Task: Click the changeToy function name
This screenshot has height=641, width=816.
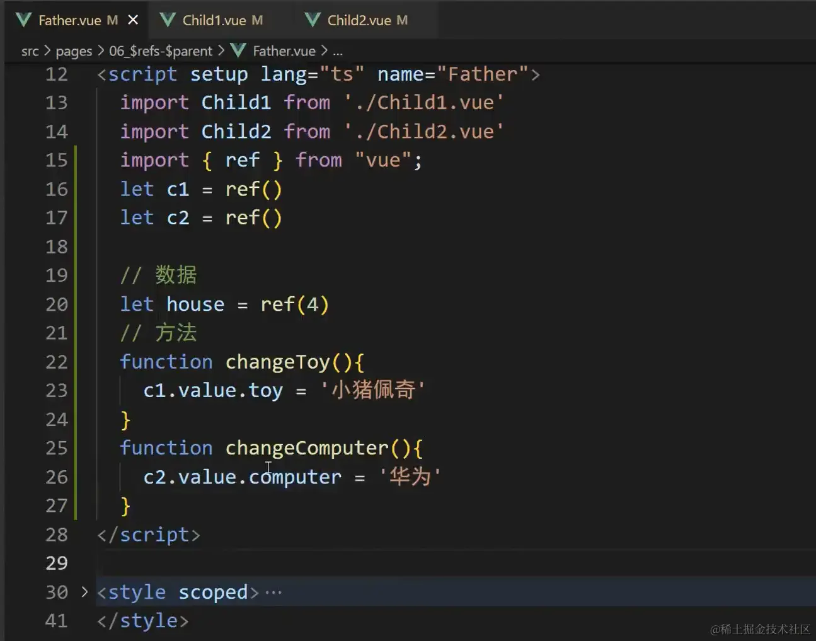Action: click(x=278, y=362)
